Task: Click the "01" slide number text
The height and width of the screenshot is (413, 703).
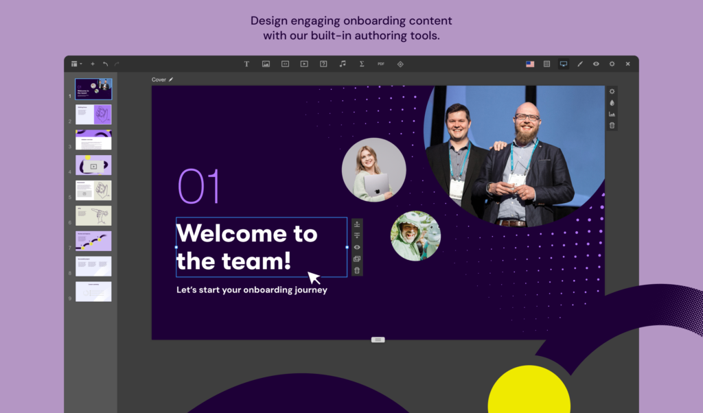Action: click(x=199, y=187)
